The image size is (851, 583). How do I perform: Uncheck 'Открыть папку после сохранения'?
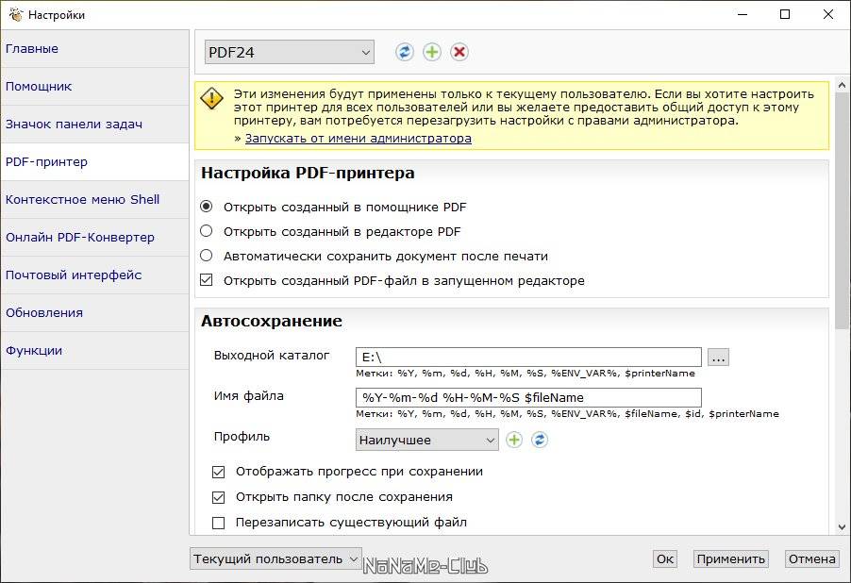[218, 497]
